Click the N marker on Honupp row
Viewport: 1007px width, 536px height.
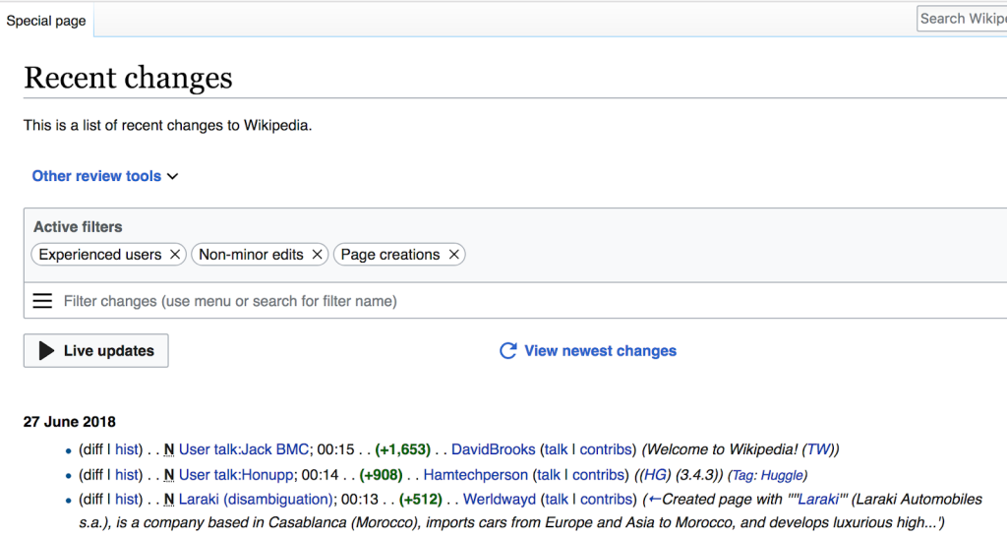coord(169,475)
